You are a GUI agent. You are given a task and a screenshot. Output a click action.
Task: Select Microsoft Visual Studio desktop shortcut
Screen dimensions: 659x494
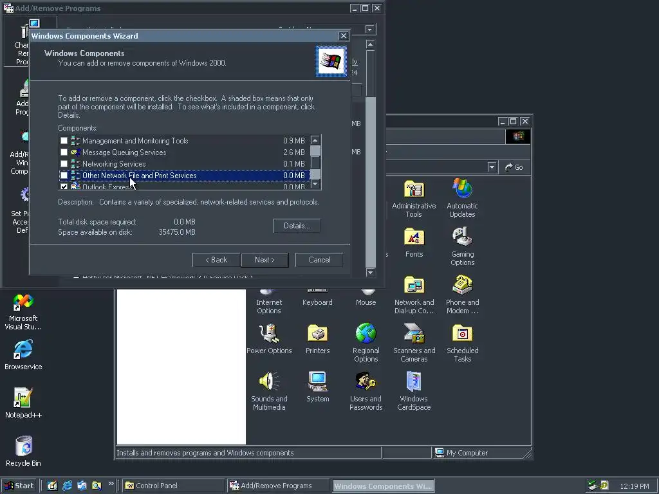[23, 312]
